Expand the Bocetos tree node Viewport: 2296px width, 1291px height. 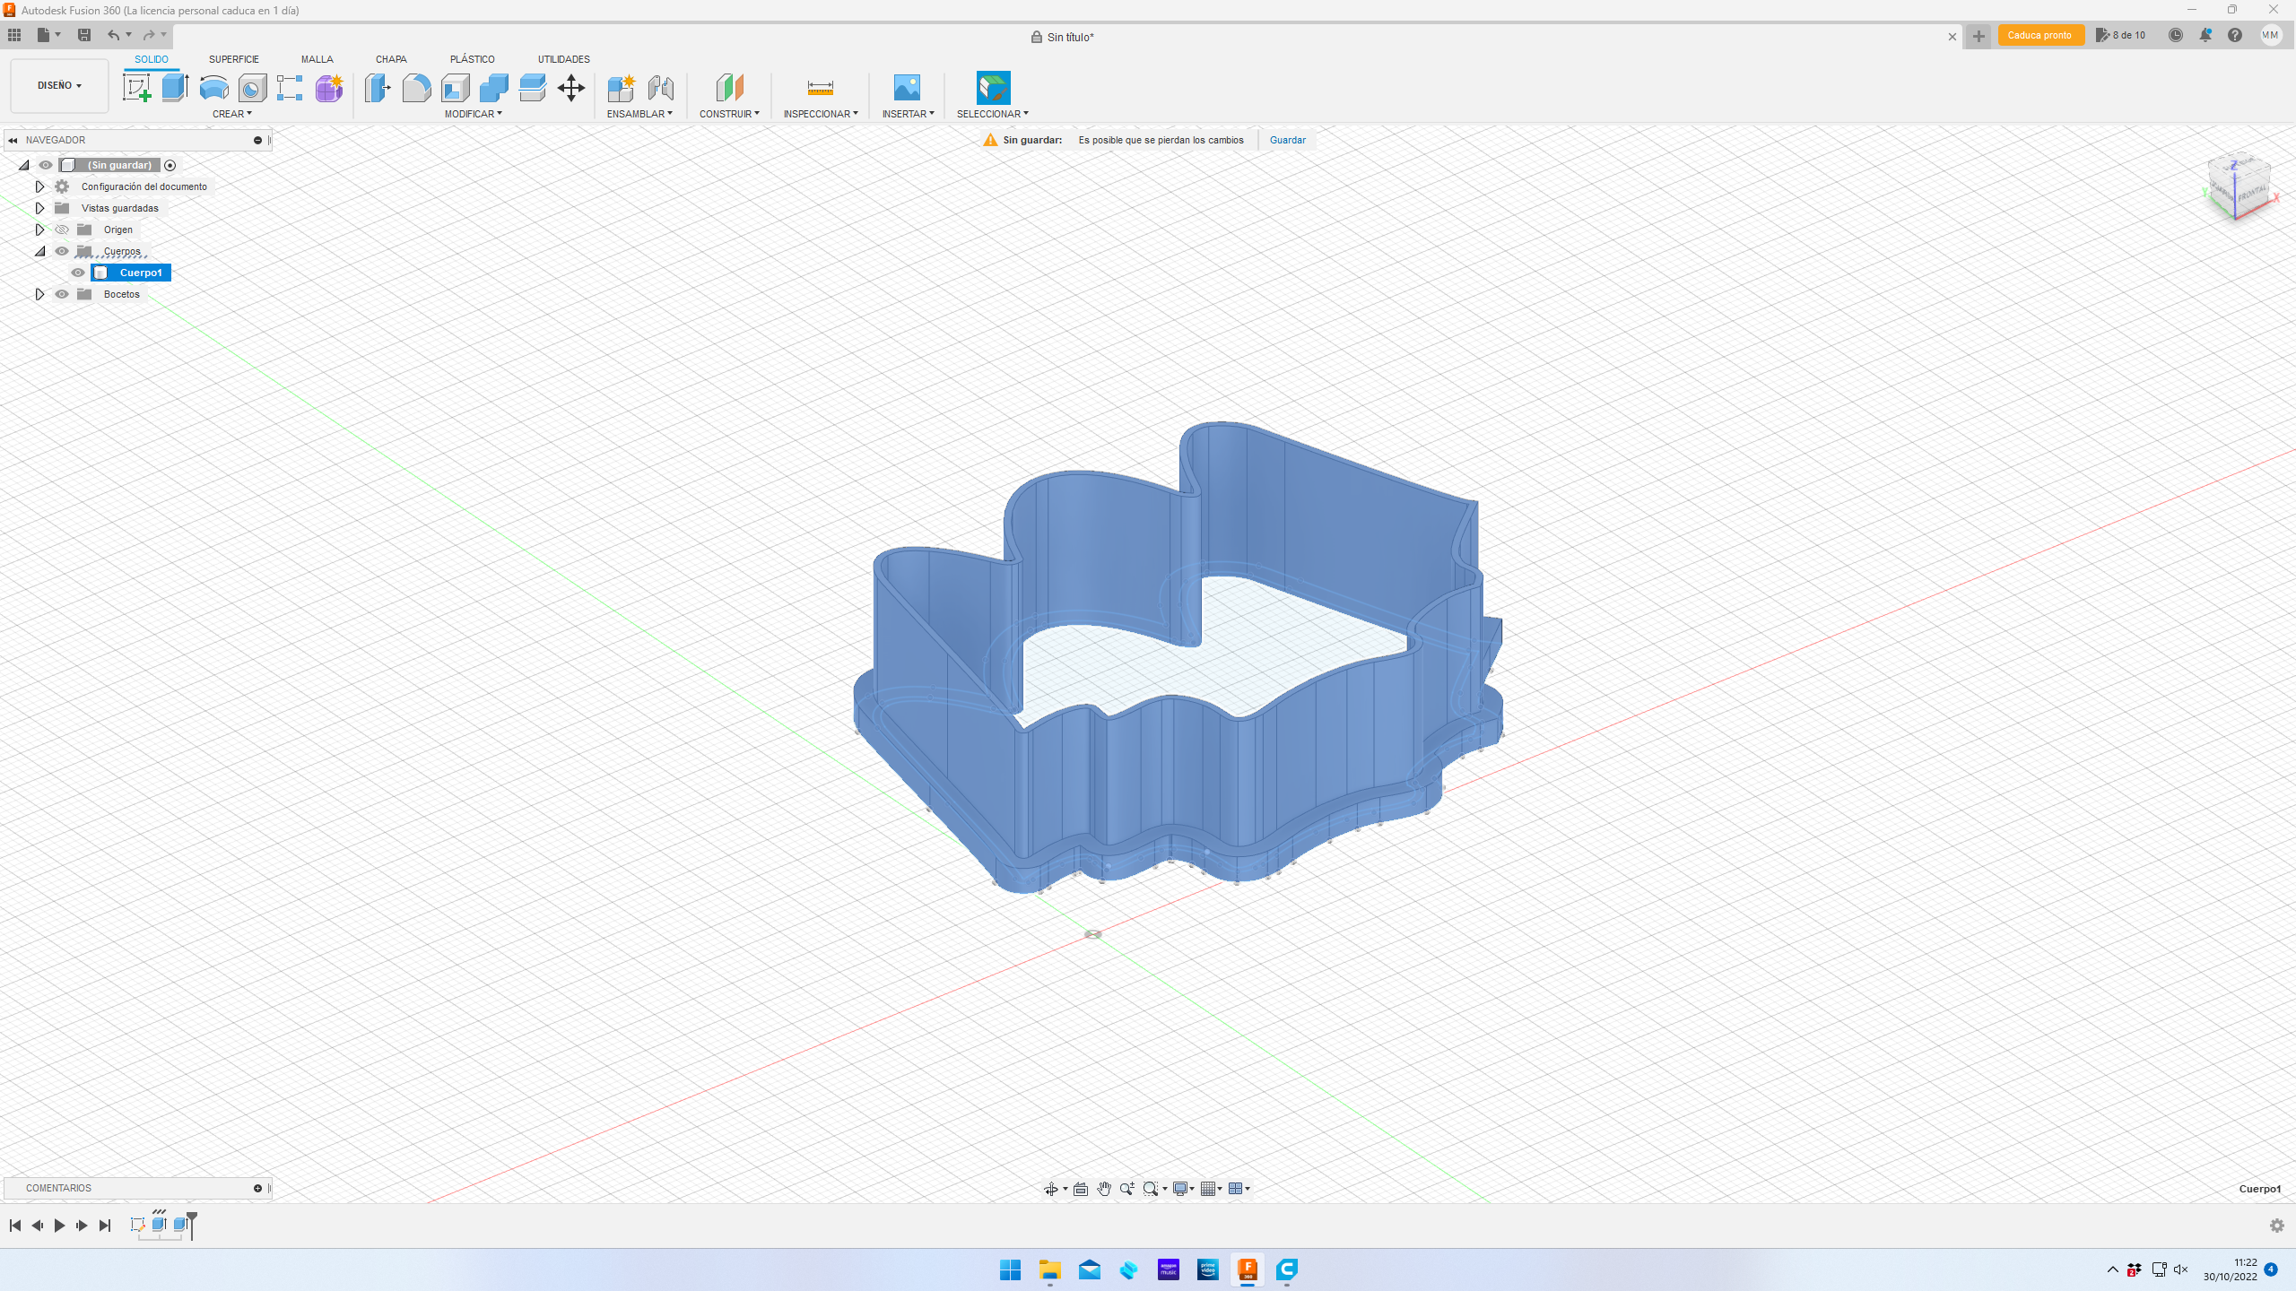39,294
